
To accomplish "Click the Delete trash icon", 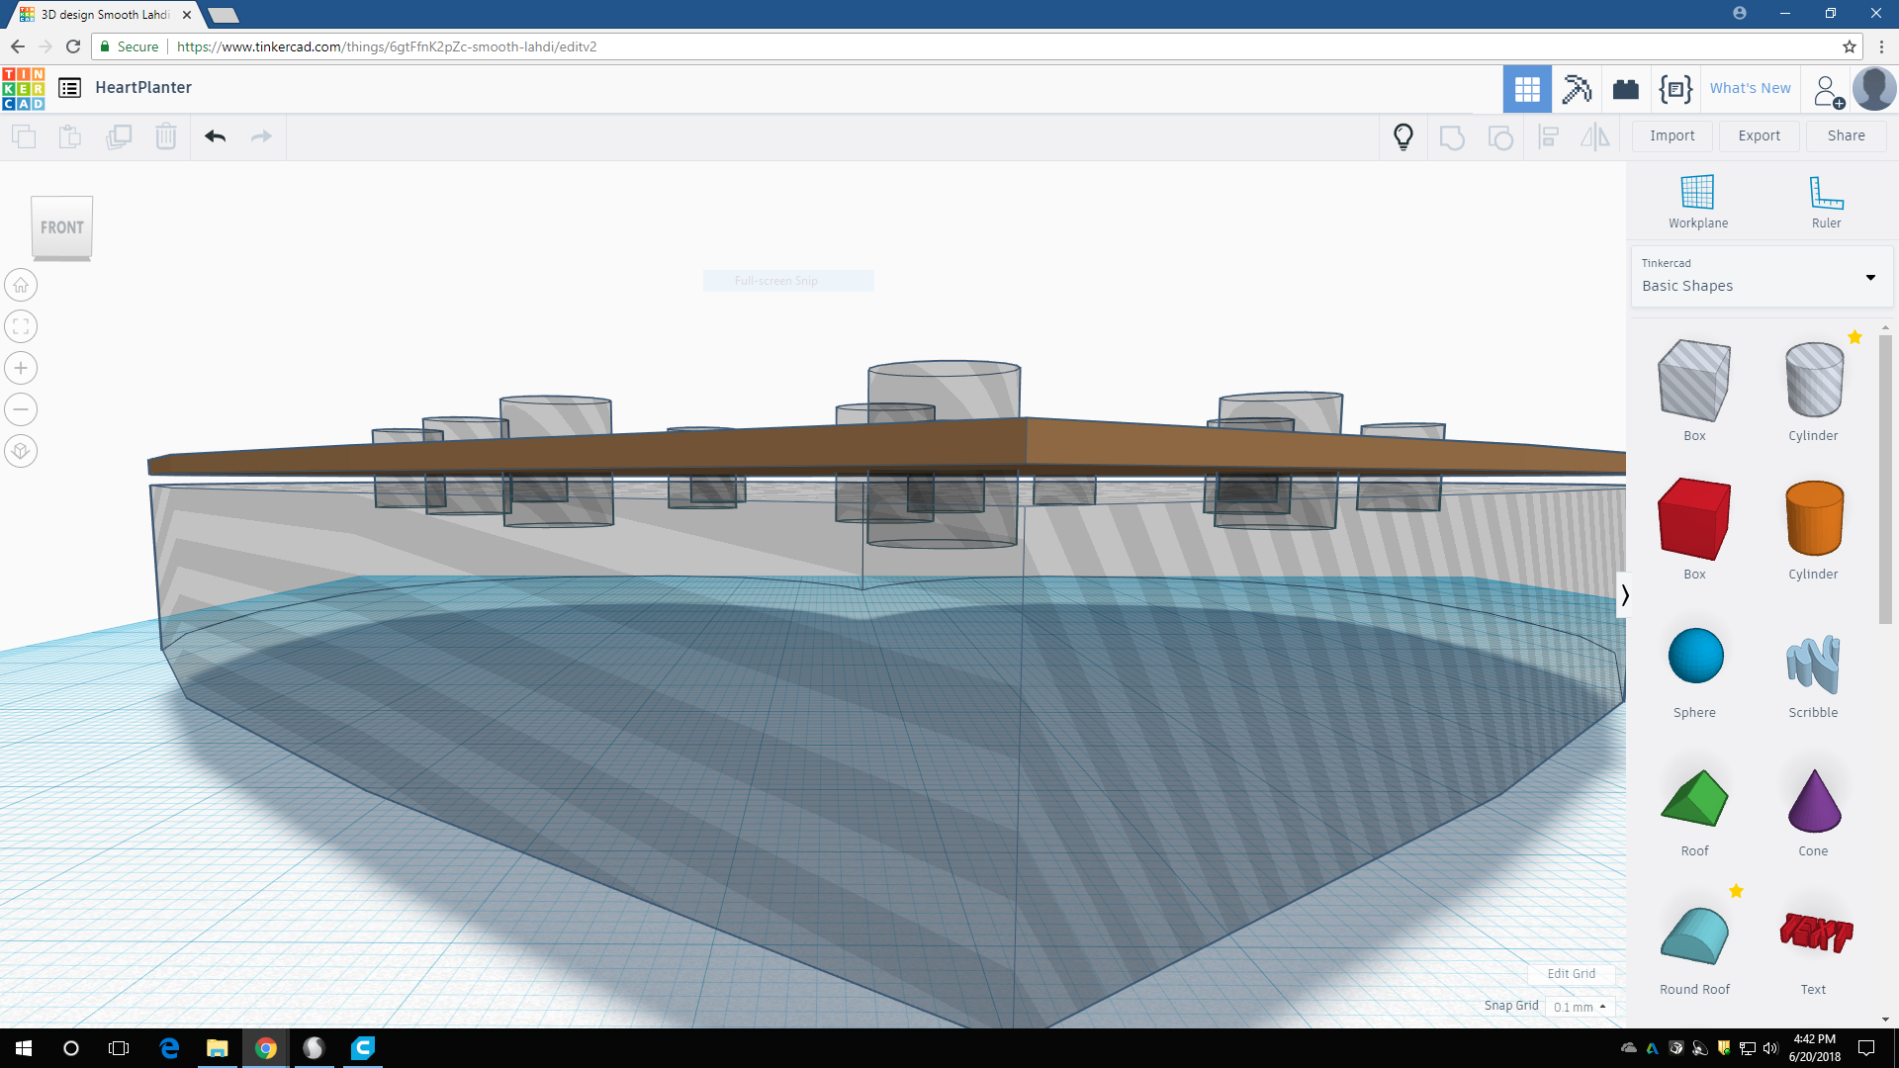I will click(x=166, y=136).
